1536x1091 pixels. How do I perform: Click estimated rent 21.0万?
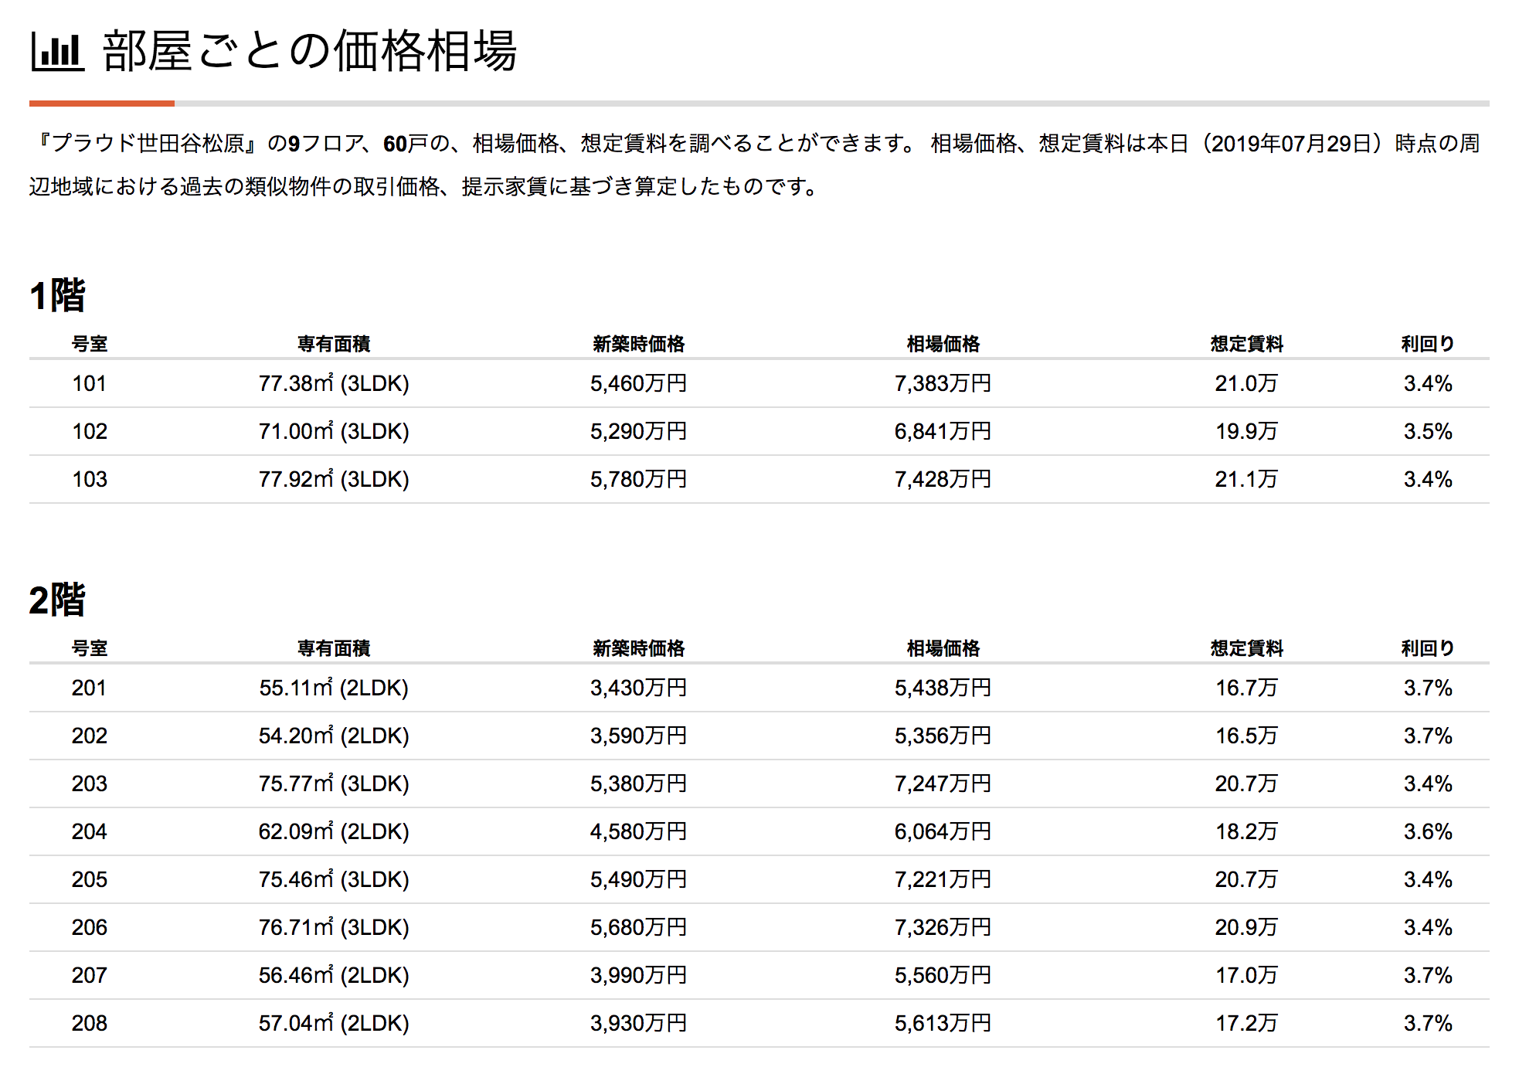click(x=1246, y=383)
